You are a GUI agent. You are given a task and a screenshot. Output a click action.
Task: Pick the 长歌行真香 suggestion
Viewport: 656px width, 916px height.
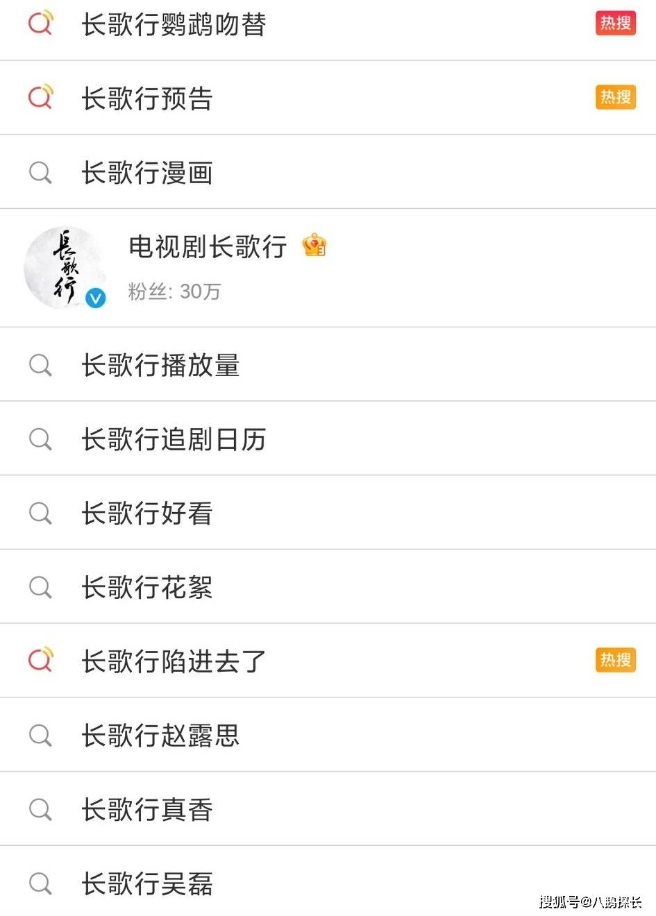coord(328,809)
